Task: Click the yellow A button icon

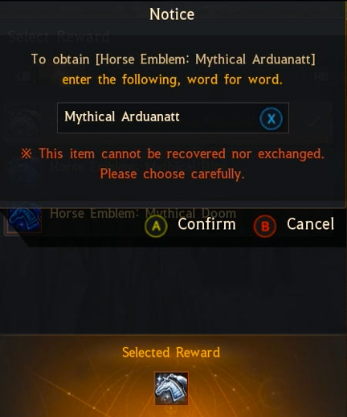Action: point(156,226)
